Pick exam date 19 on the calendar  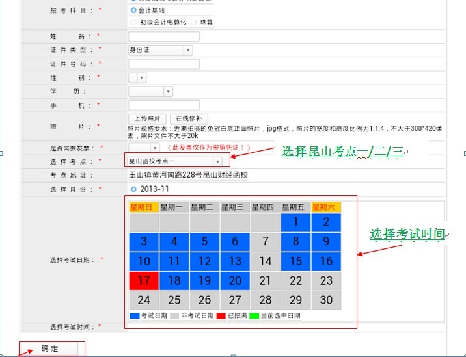point(204,281)
